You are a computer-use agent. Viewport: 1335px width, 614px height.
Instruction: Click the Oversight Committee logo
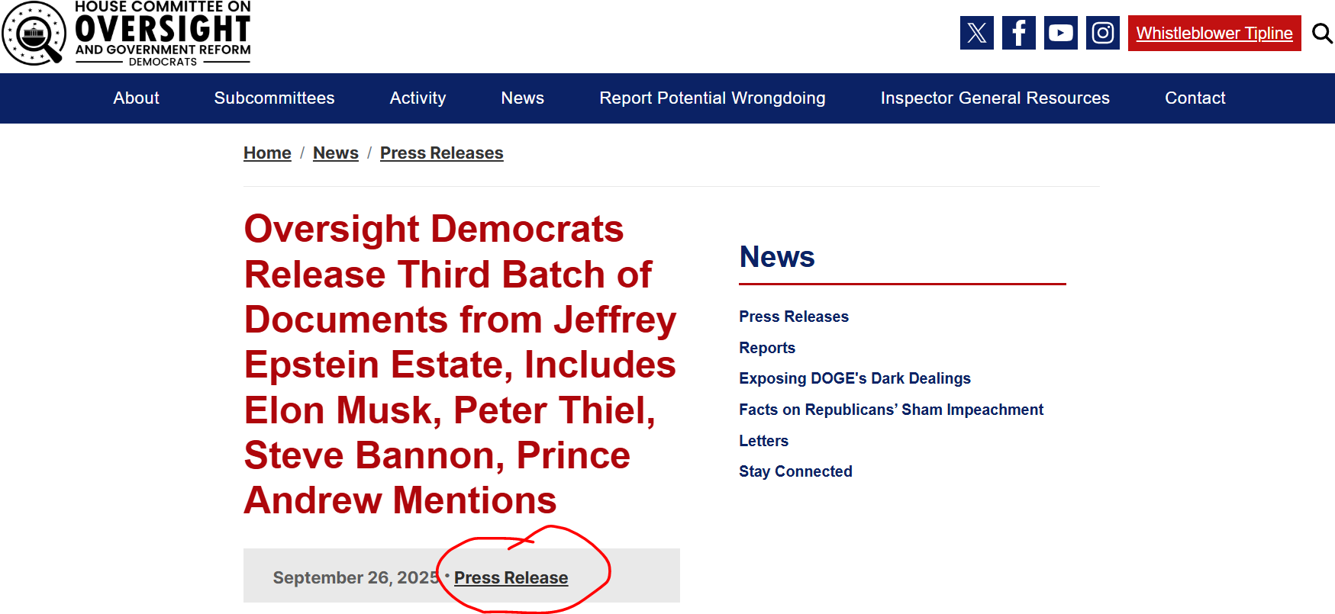click(x=127, y=34)
